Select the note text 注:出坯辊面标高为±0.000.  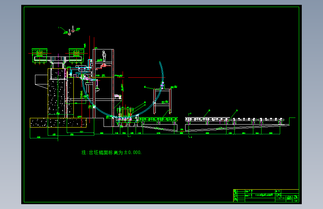[111, 152]
